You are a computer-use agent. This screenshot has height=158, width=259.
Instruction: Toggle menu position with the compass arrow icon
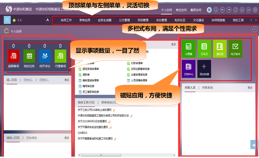point(48,20)
